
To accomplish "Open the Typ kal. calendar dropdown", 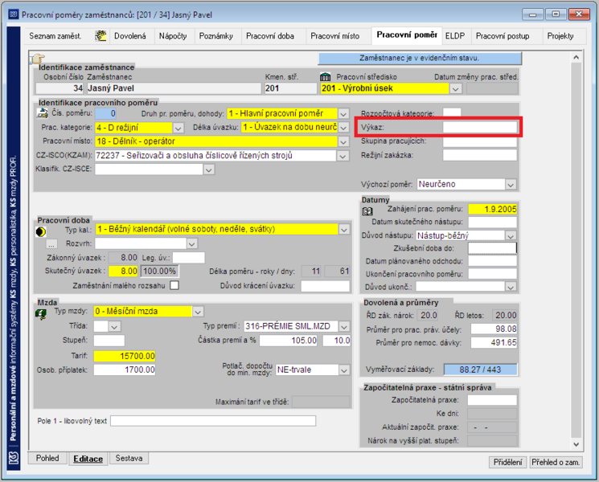I will [344, 230].
